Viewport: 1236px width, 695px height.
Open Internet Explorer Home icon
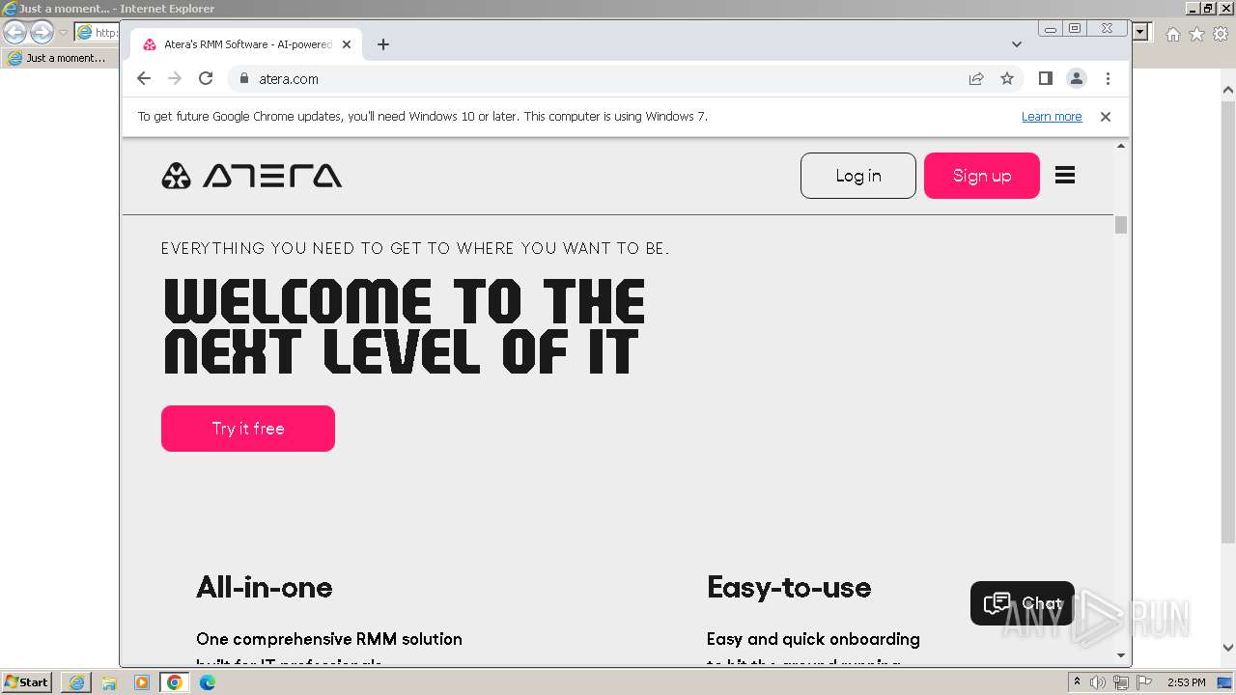[x=1173, y=34]
